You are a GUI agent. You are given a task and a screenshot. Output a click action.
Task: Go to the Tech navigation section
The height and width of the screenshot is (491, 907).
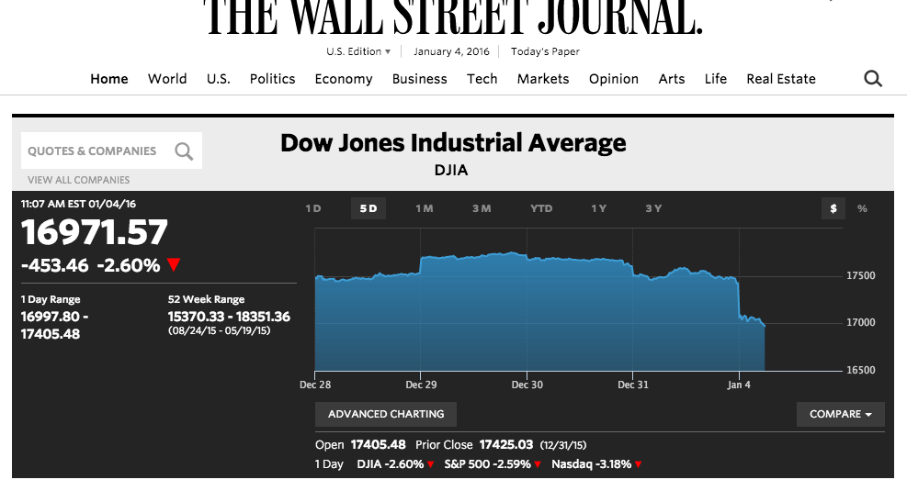[x=482, y=79]
